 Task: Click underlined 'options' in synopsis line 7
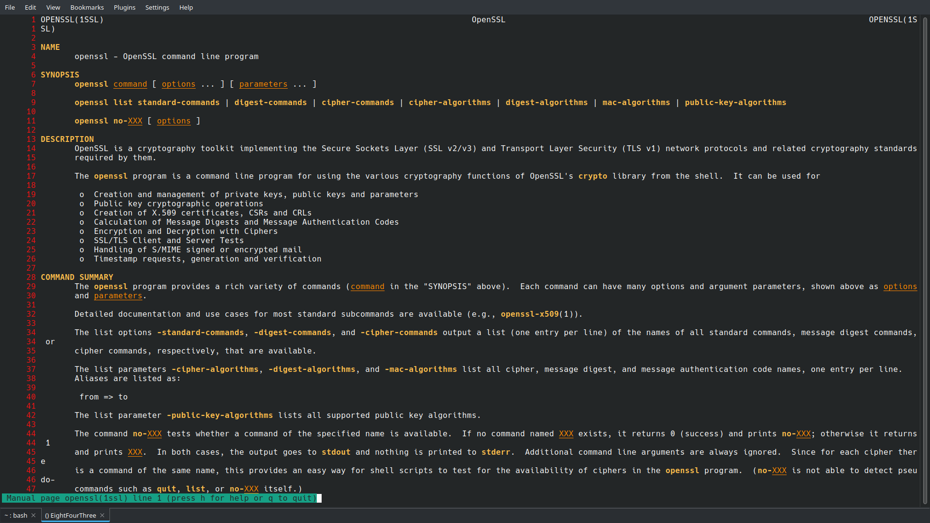click(179, 84)
